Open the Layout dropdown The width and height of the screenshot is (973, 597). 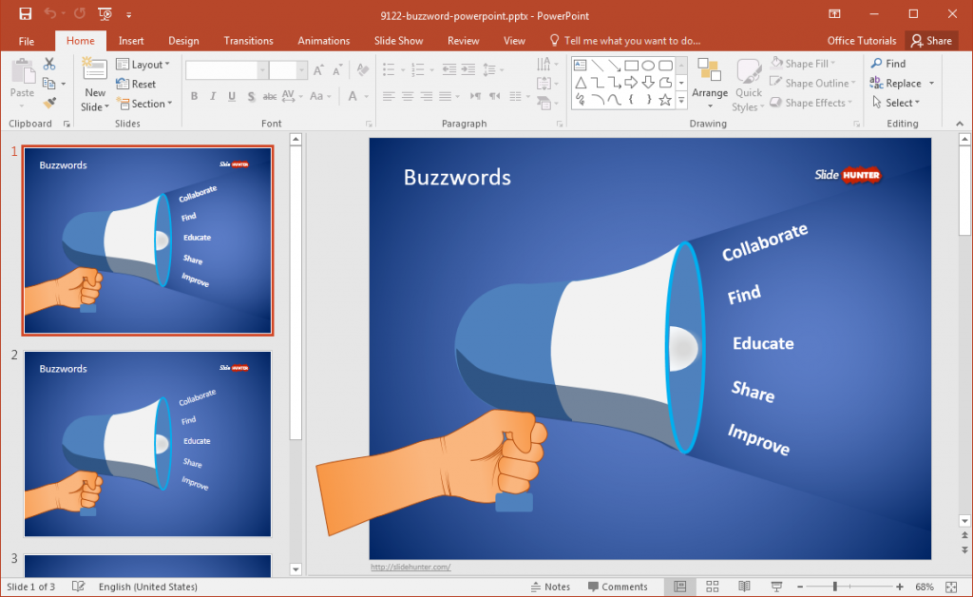[144, 64]
